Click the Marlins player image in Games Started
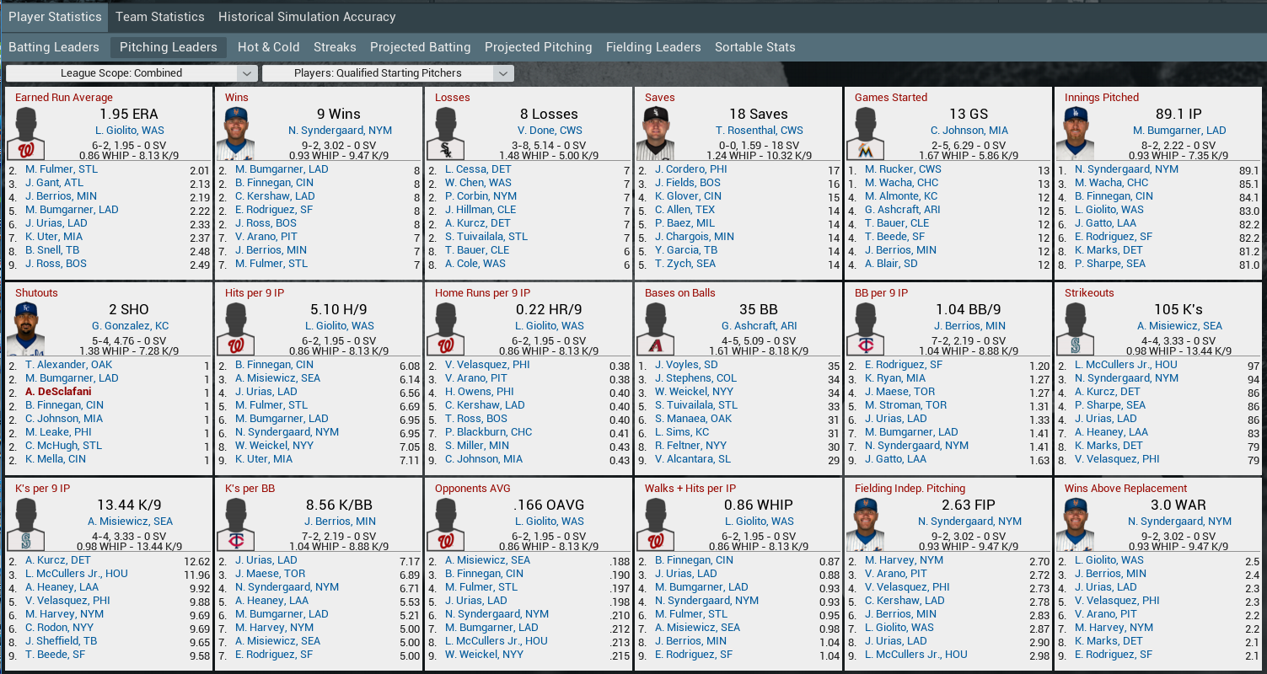Image resolution: width=1267 pixels, height=674 pixels. [x=866, y=133]
